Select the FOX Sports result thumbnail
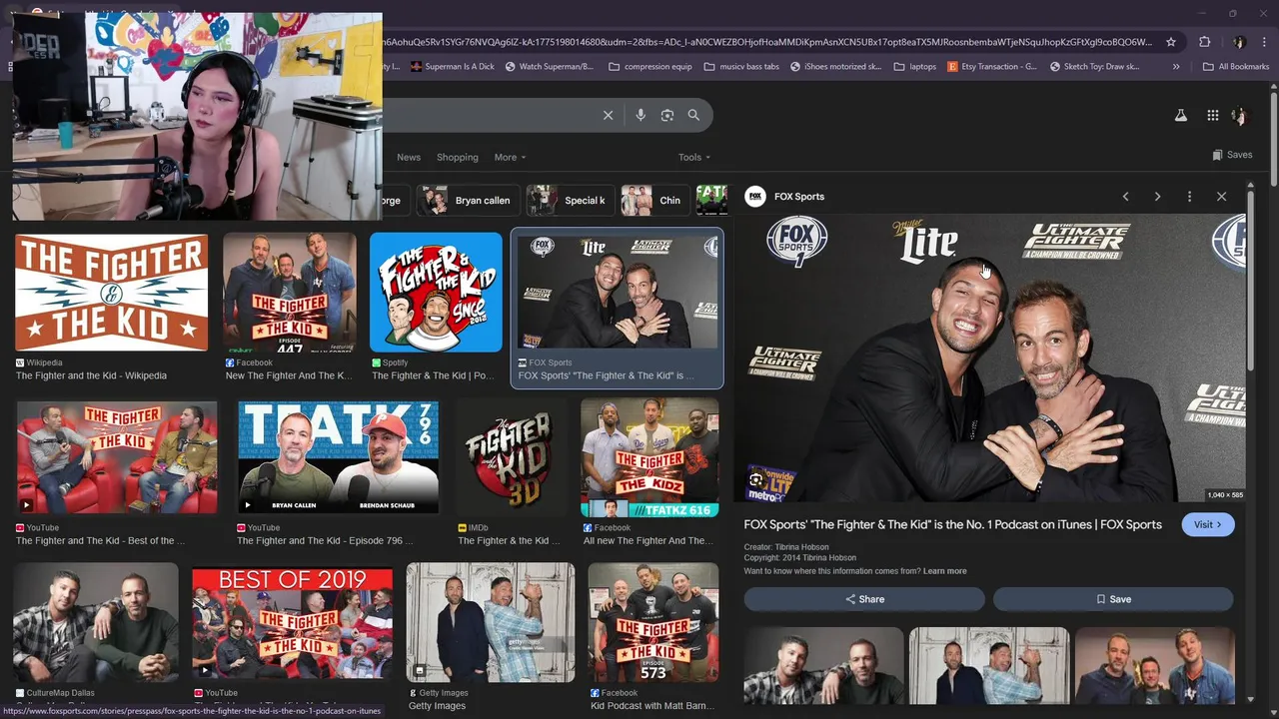Screen dimensions: 1279x719 tap(617, 292)
